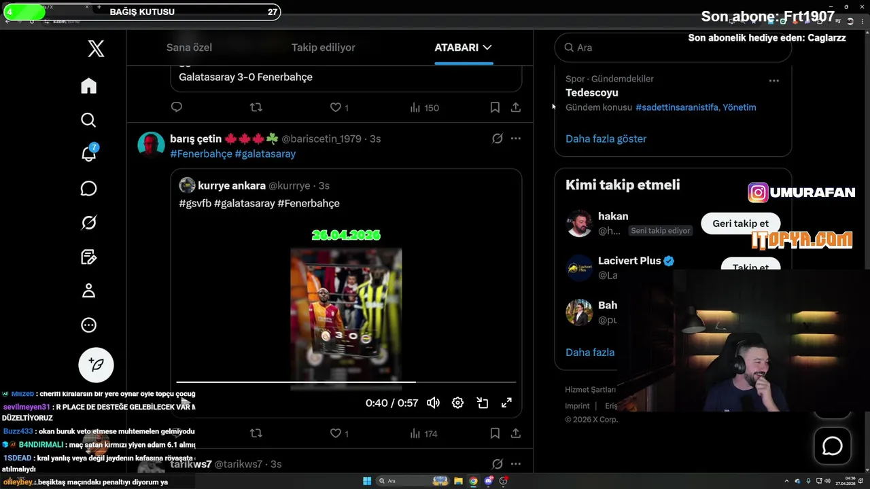
Task: Open the Windows Start menu
Action: 367,481
